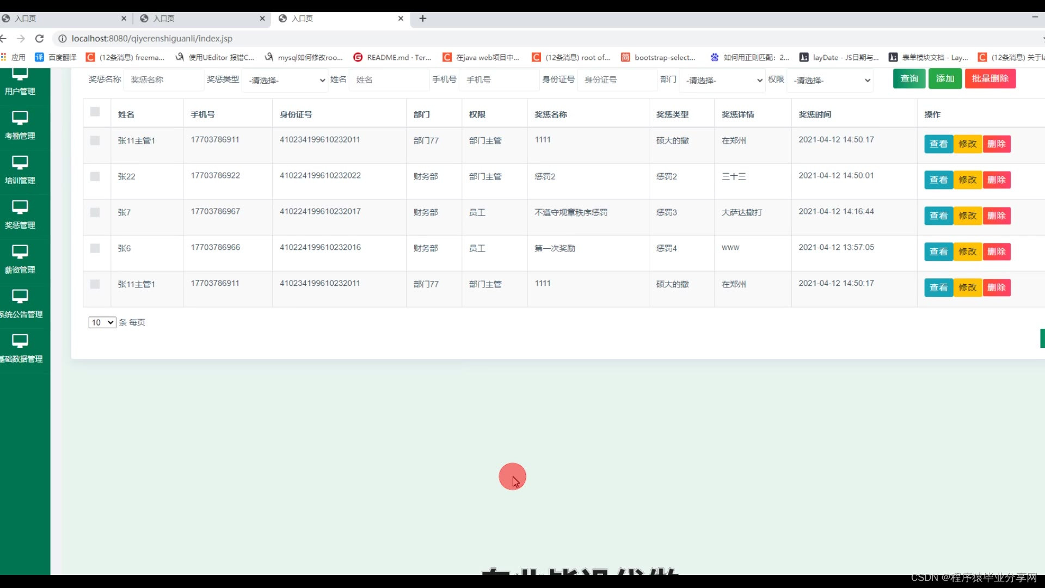1045x588 pixels.
Task: Expand the 部门 dropdown filter
Action: [723, 80]
